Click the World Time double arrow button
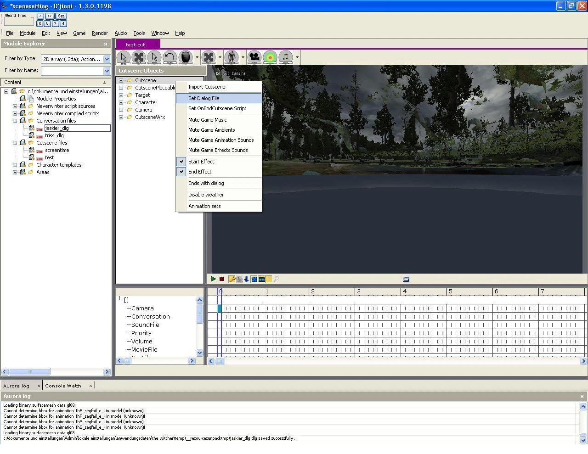The image size is (588, 454). click(x=49, y=16)
